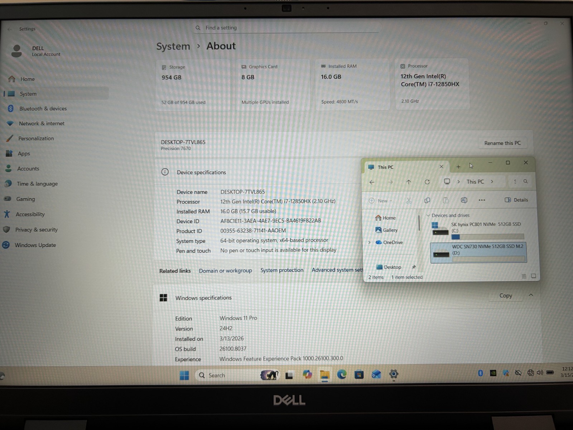Viewport: 573px width, 430px height.
Task: Click the back arrow in the Settings window
Action: click(x=10, y=29)
